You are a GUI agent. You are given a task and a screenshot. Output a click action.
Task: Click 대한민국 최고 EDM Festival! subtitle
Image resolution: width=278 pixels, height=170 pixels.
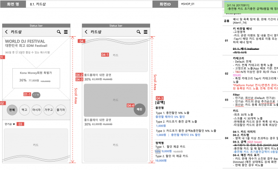[26, 46]
